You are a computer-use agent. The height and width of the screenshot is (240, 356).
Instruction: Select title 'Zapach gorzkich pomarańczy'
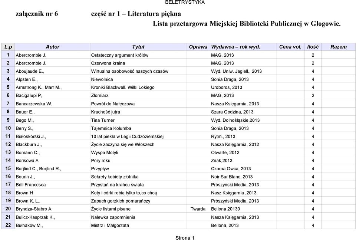[121, 201]
